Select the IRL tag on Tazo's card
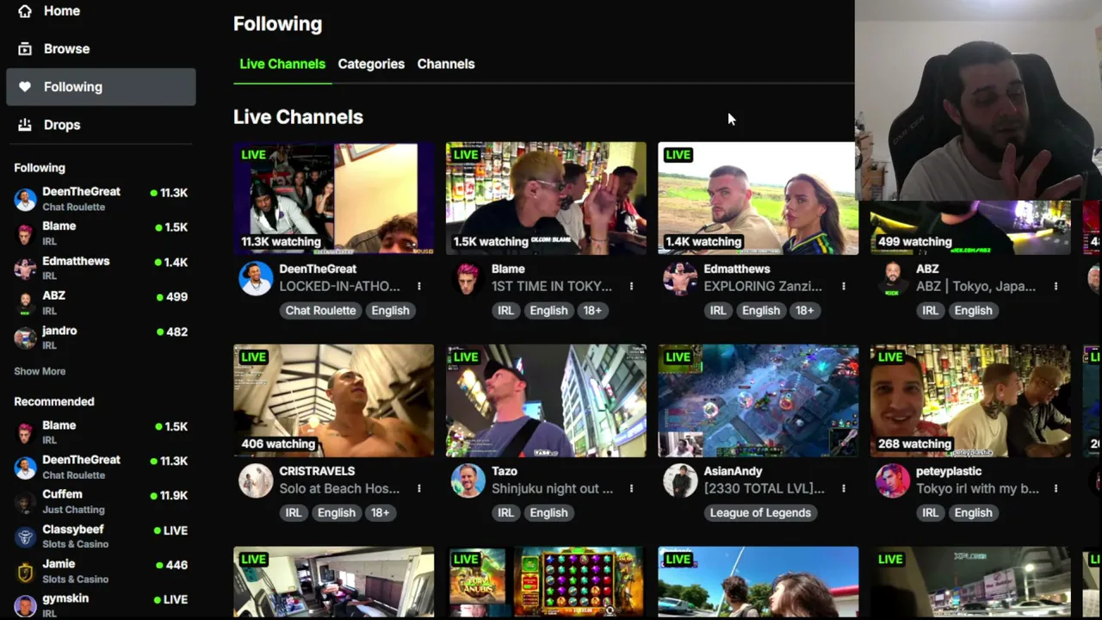 [505, 512]
